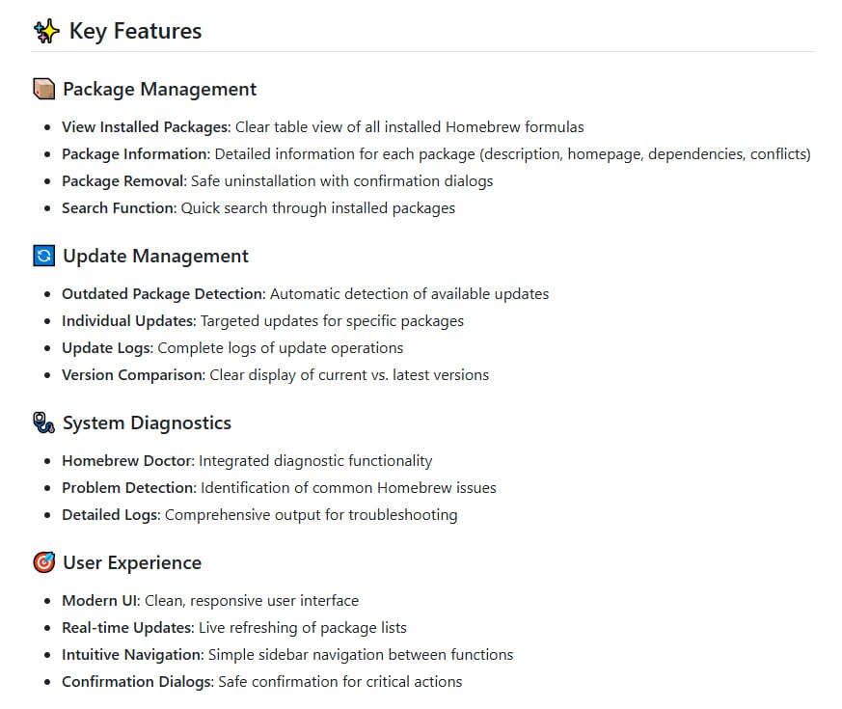Click the sparkles emoji beside Key Features

(x=46, y=32)
